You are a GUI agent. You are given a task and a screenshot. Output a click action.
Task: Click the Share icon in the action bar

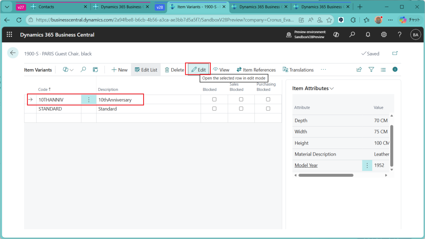click(359, 70)
